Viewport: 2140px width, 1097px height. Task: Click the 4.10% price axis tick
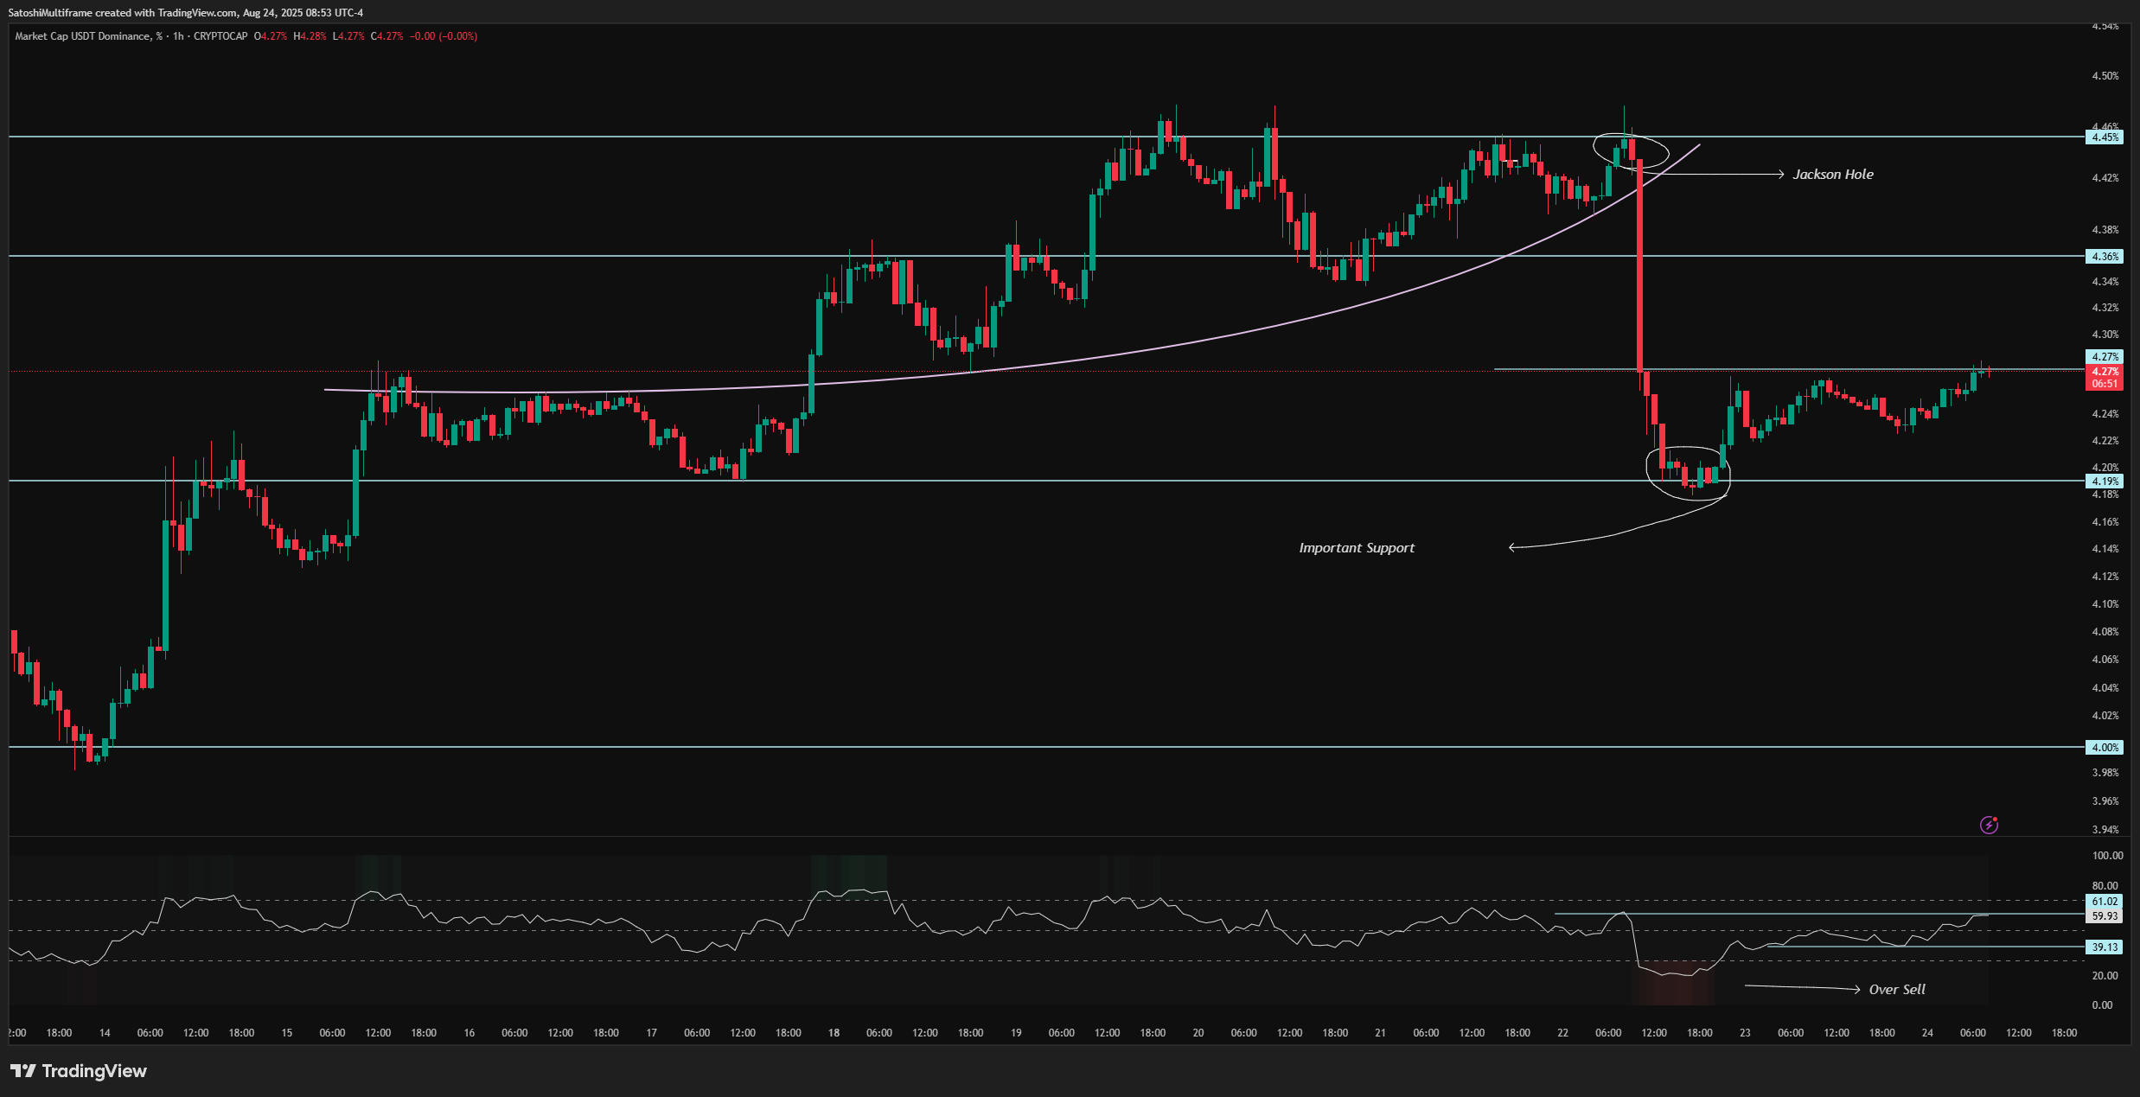[x=2105, y=604]
